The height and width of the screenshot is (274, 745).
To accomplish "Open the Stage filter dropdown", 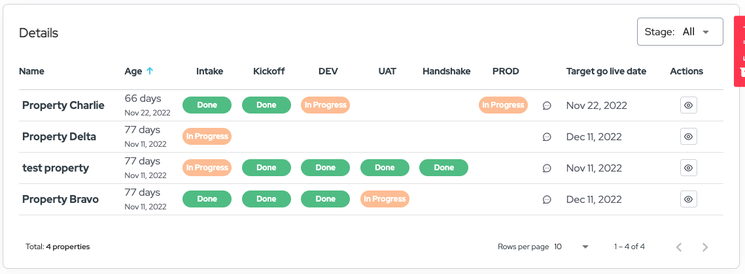I will pos(680,32).
